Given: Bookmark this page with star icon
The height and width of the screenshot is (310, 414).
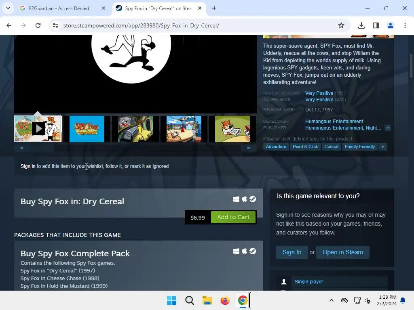Looking at the screenshot, I should click(x=341, y=25).
